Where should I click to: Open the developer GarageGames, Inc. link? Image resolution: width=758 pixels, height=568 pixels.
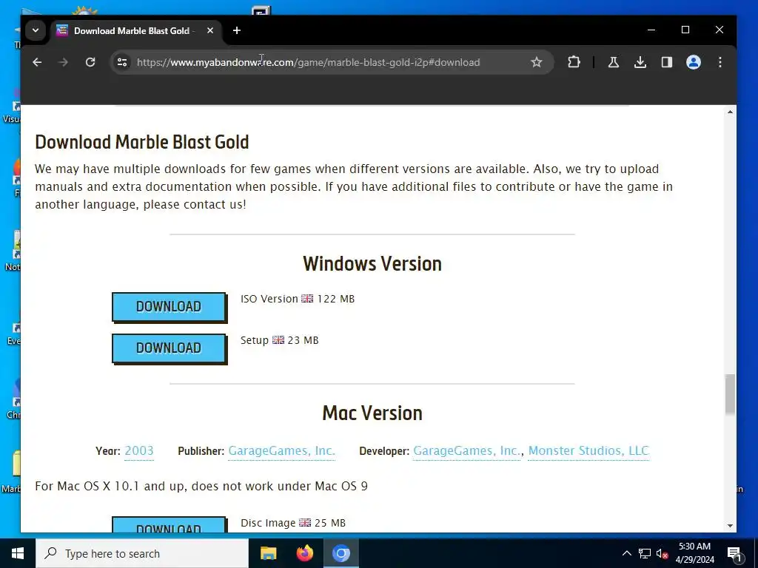466,450
